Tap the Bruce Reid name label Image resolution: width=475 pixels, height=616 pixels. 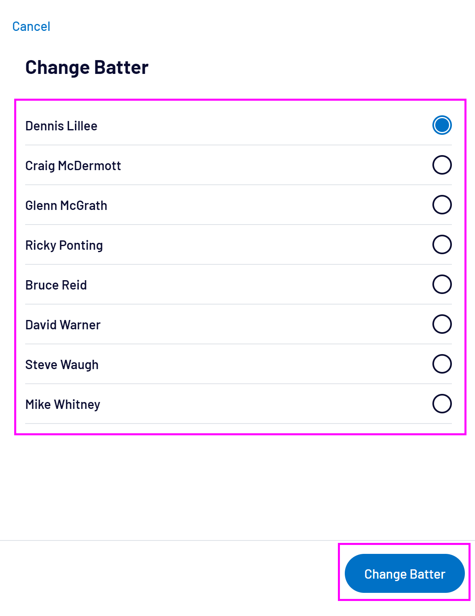click(56, 285)
